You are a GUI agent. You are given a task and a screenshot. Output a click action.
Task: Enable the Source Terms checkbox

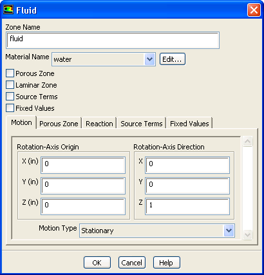click(x=10, y=97)
